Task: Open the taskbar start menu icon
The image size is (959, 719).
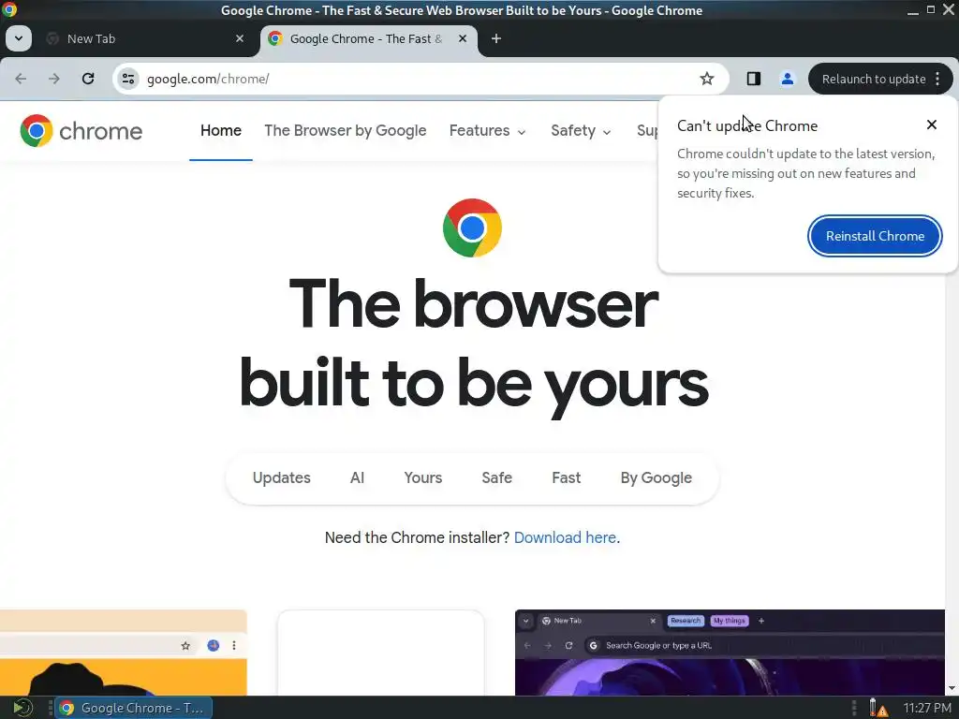Action: pyautogui.click(x=22, y=708)
